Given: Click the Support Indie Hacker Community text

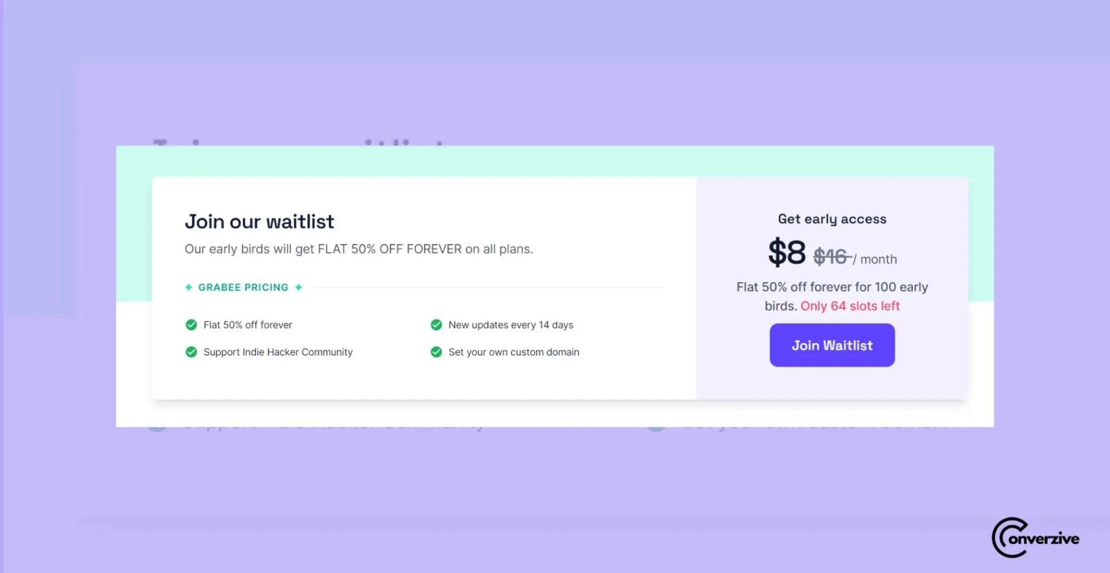Looking at the screenshot, I should (278, 352).
